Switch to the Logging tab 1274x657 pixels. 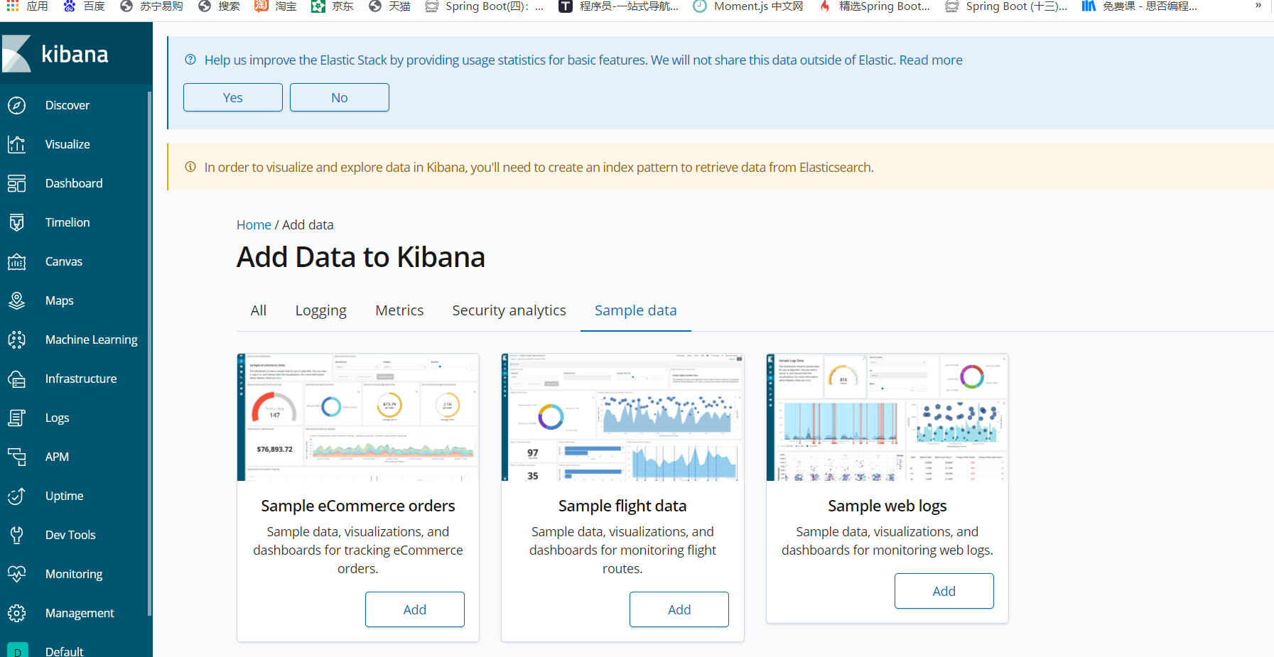click(321, 310)
